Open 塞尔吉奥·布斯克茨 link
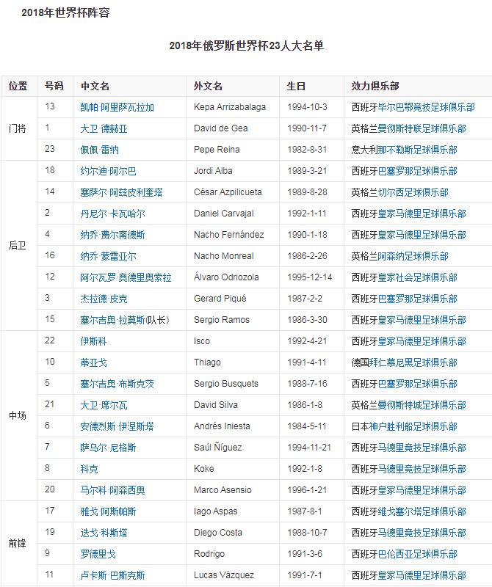The height and width of the screenshot is (587, 492). click(x=117, y=384)
